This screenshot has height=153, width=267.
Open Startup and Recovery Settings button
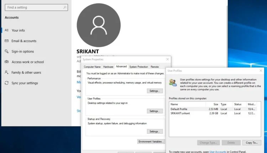tap(155, 131)
